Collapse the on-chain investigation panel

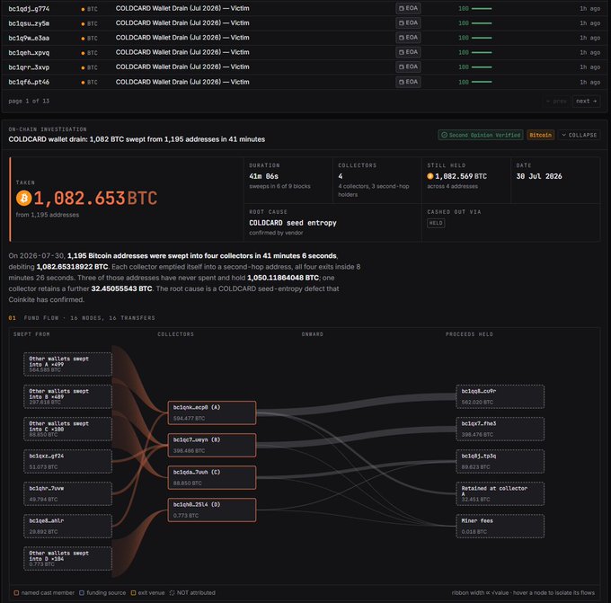(579, 135)
